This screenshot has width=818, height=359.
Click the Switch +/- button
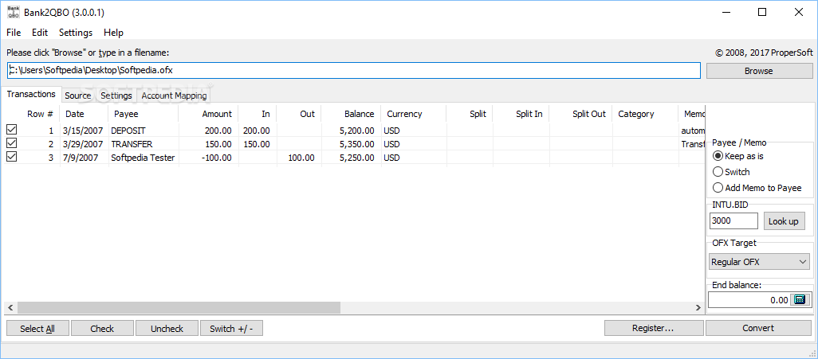[231, 328]
